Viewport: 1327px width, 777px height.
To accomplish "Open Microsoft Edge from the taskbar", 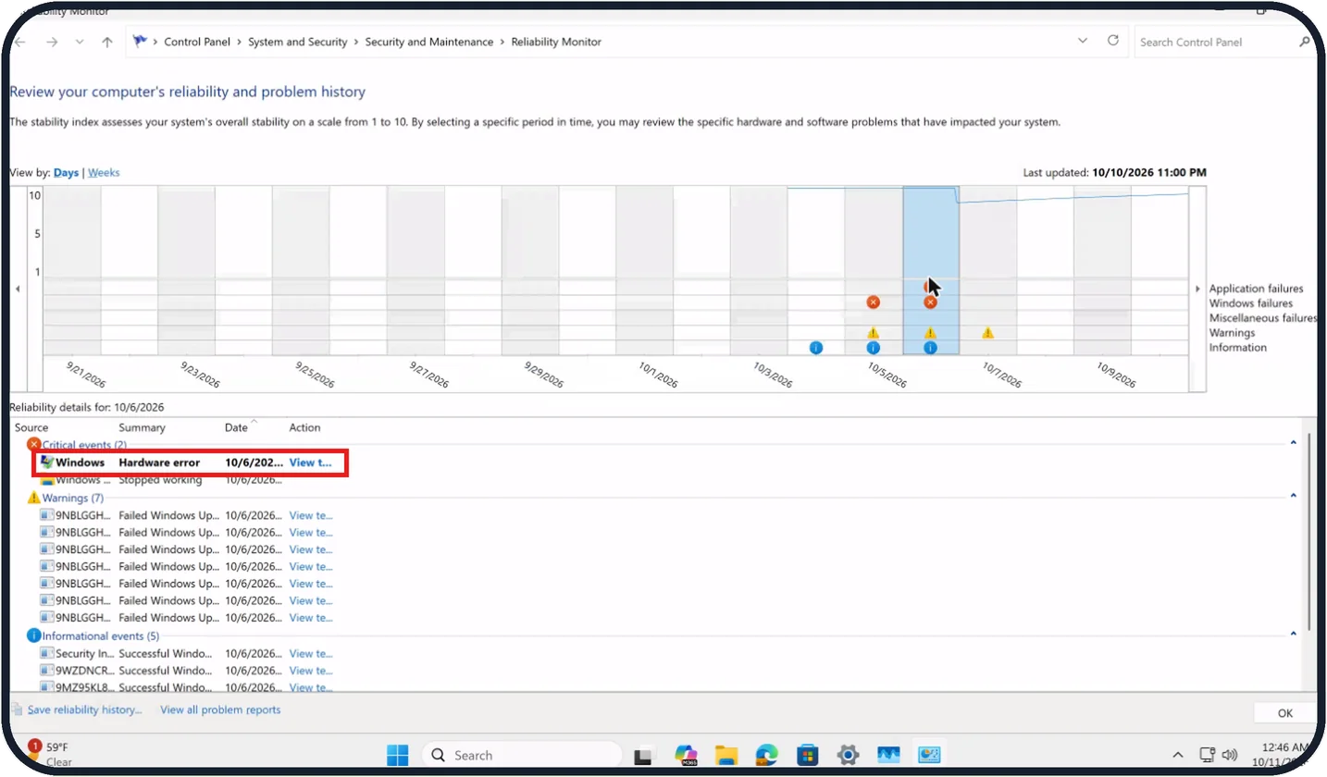I will coord(767,755).
